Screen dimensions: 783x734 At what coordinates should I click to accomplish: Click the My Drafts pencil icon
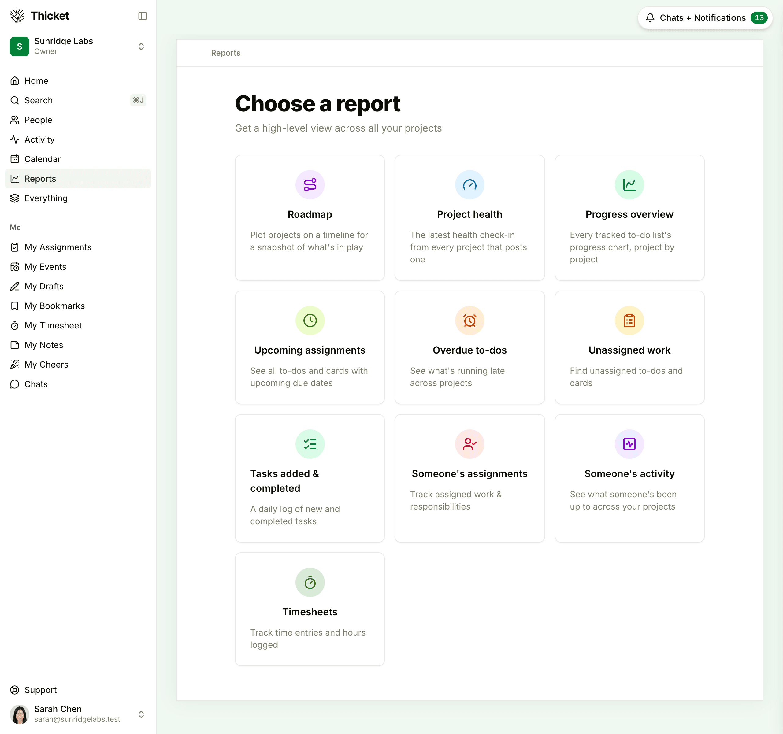coord(15,286)
